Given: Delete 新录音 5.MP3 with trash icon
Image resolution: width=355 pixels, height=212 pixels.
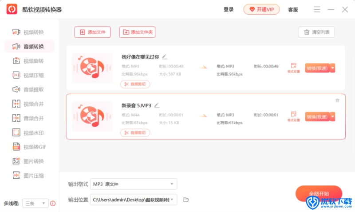Looking at the screenshot, I should (337, 100).
